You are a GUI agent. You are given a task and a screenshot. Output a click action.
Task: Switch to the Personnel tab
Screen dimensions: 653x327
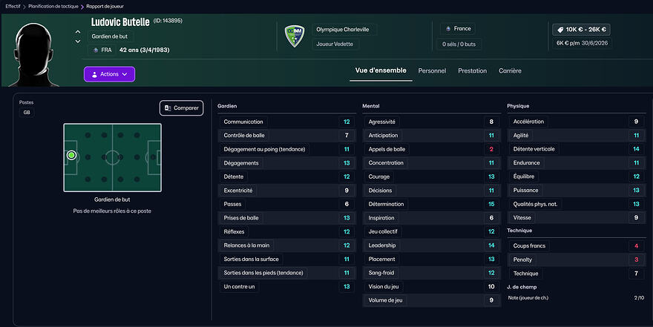[432, 71]
